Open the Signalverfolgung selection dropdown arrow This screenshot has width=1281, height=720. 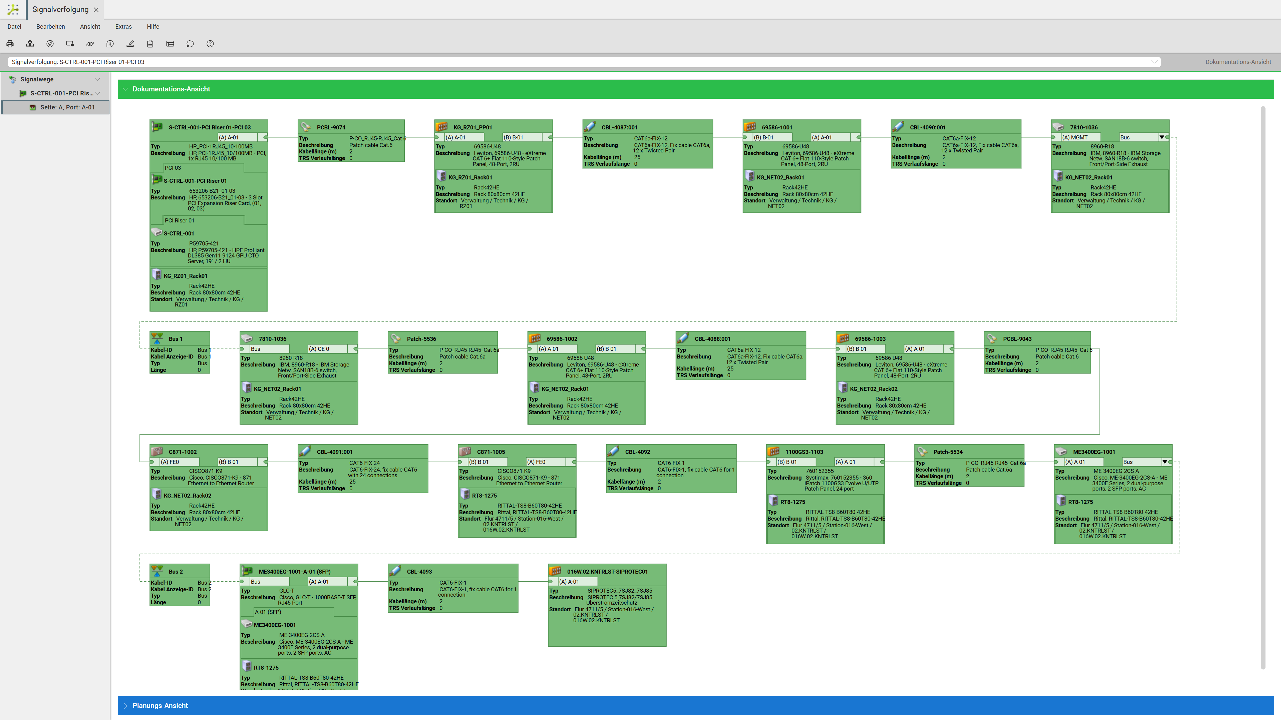point(1154,62)
